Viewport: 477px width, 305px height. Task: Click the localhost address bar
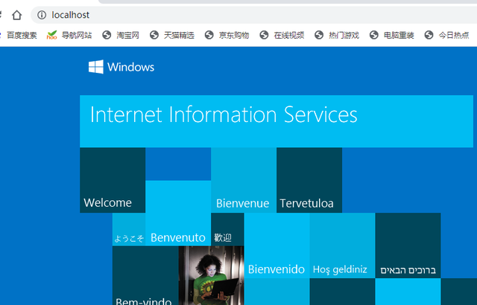(253, 15)
